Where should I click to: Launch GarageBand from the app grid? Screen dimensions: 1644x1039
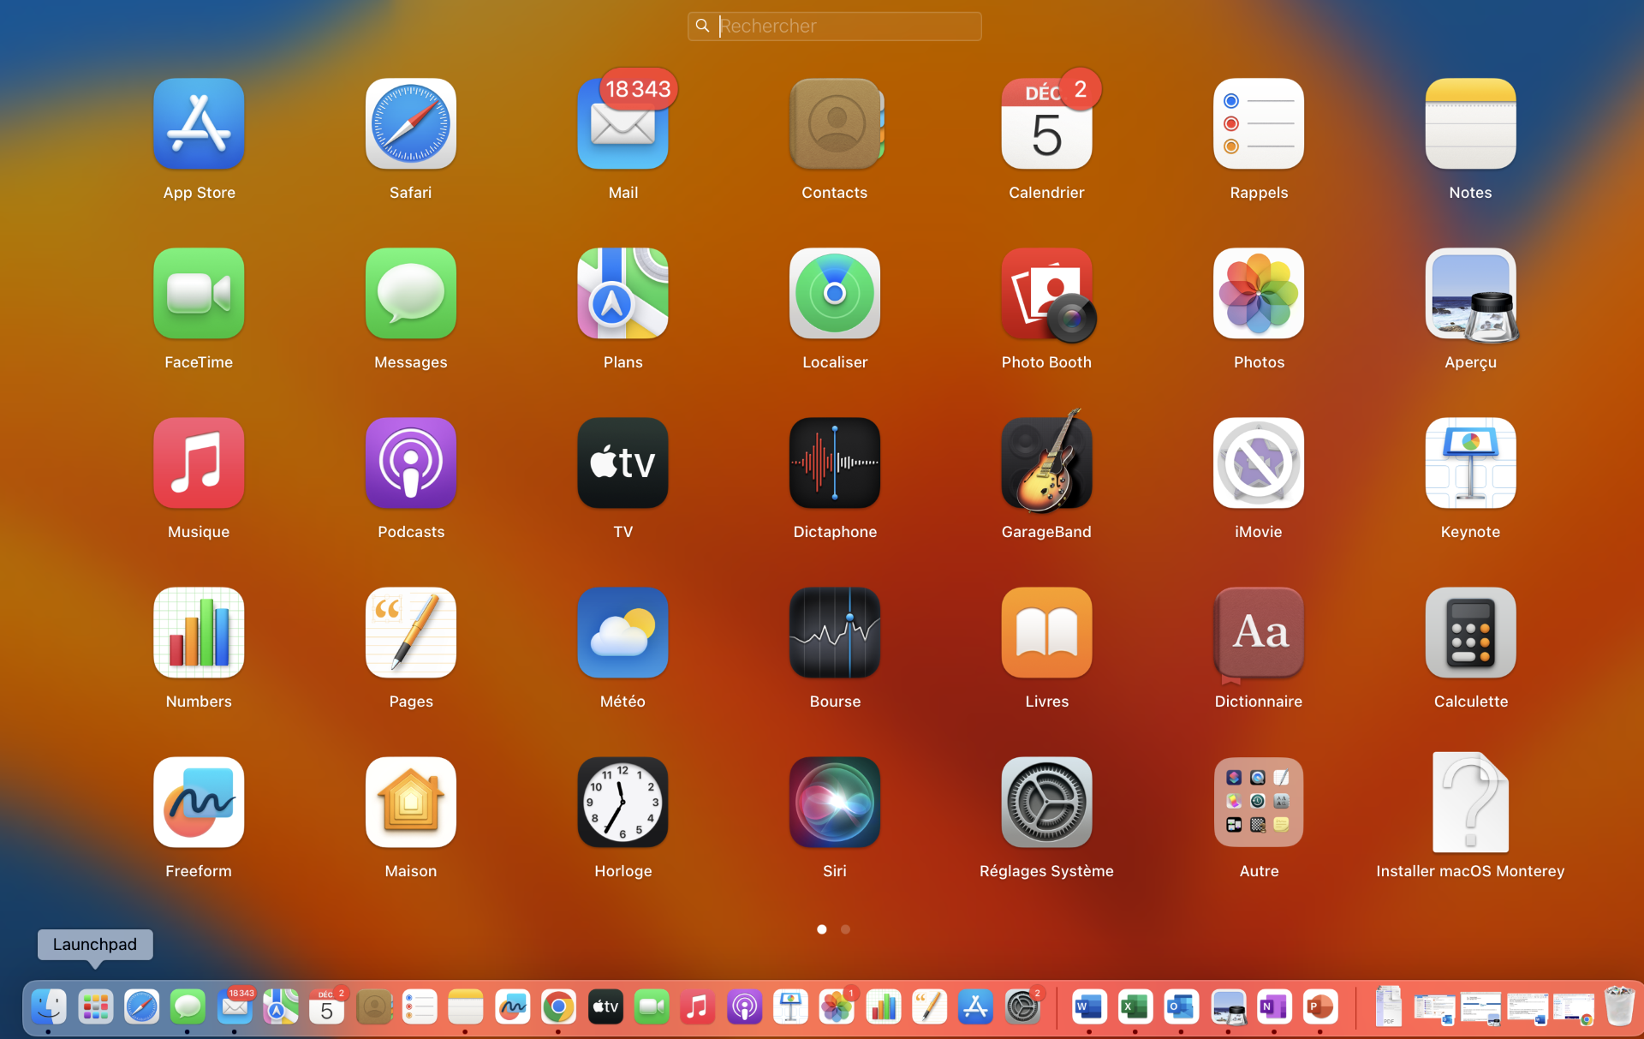[1046, 463]
